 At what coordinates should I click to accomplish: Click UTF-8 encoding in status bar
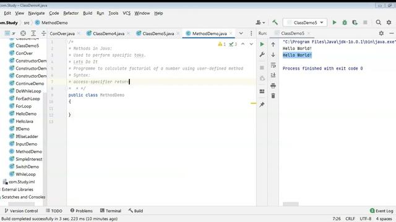tap(365, 219)
